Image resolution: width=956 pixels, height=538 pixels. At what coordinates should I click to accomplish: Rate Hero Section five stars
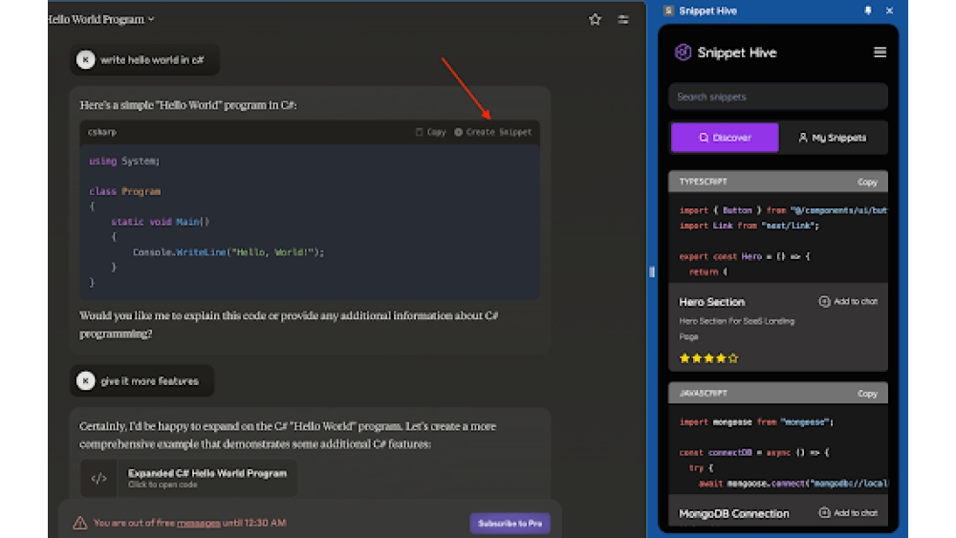pyautogui.click(x=733, y=359)
